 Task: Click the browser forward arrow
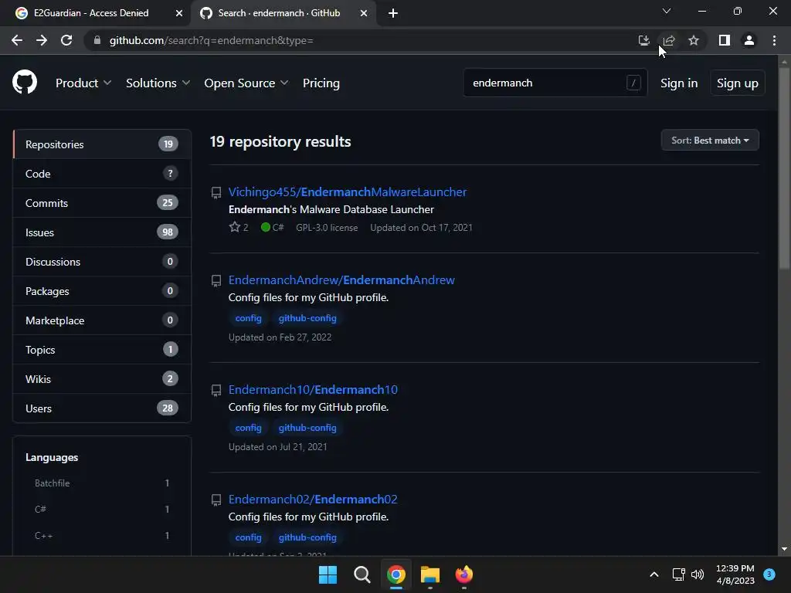[x=42, y=40]
